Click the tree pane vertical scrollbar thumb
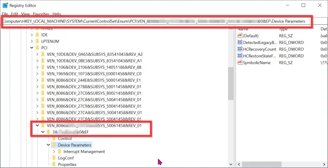The image size is (328, 168). 230,83
